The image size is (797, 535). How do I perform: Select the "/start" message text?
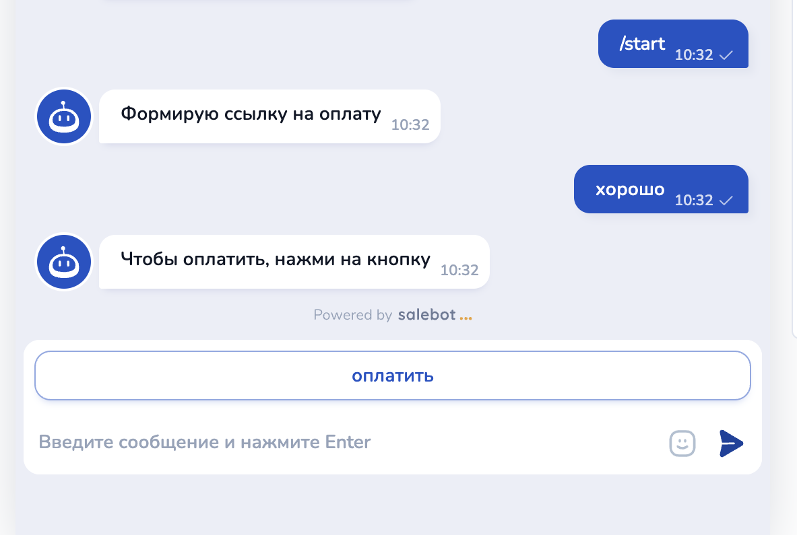[x=642, y=44]
